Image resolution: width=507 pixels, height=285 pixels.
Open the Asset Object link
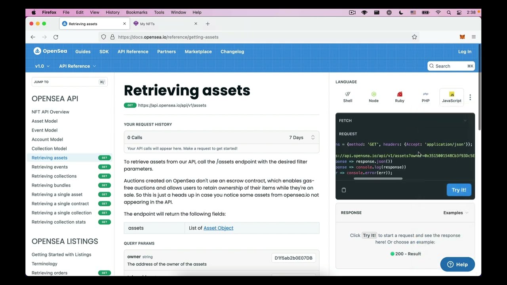click(218, 228)
